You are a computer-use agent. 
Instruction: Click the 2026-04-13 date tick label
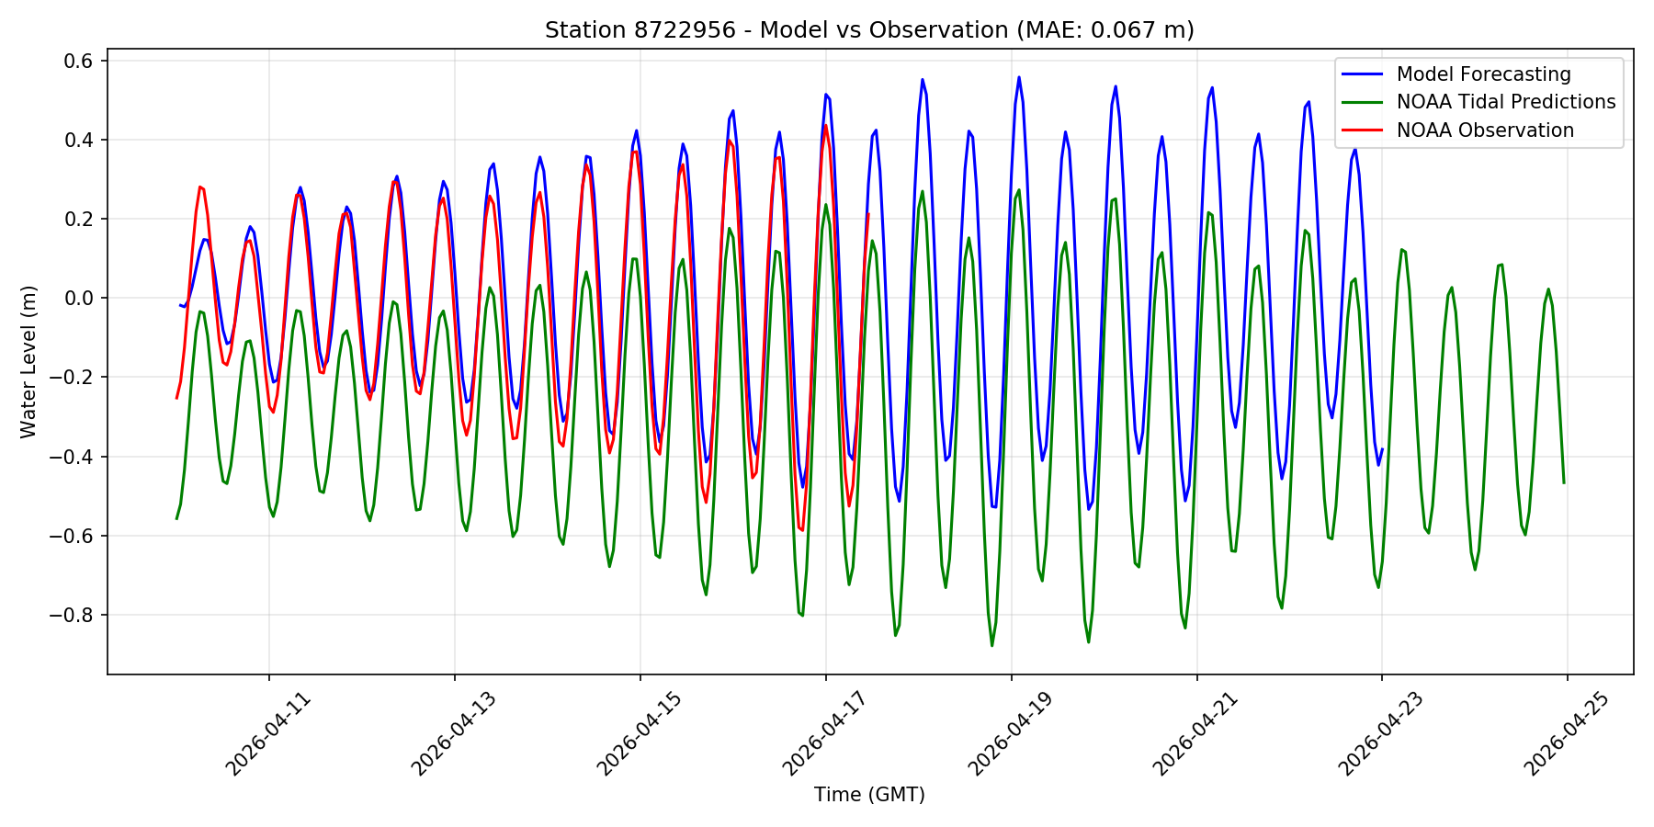pos(454,733)
